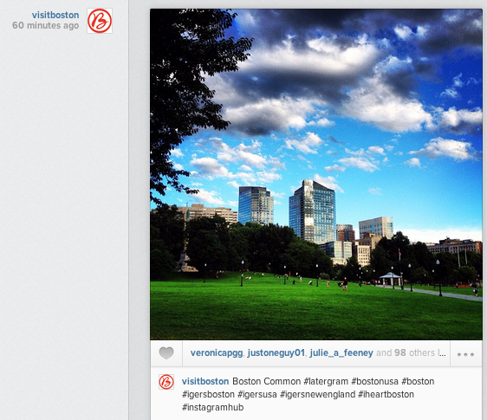Open the julie_a_feeney profile

pyautogui.click(x=341, y=353)
